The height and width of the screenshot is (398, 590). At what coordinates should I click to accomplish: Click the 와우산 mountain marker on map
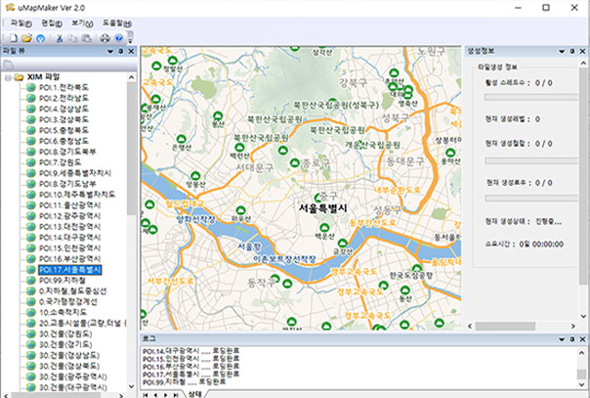tap(241, 210)
